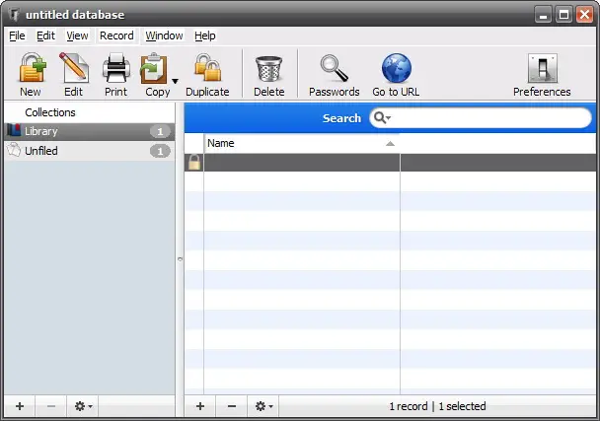
Task: Select the Unfiled collection
Action: click(x=90, y=151)
